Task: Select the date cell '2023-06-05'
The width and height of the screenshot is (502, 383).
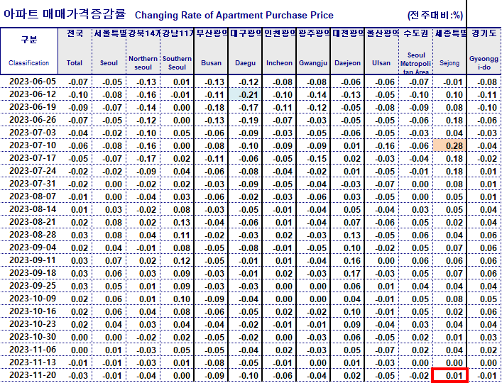Action: (x=33, y=82)
